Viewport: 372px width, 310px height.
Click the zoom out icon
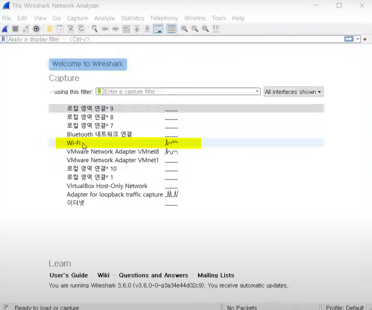(x=195, y=29)
